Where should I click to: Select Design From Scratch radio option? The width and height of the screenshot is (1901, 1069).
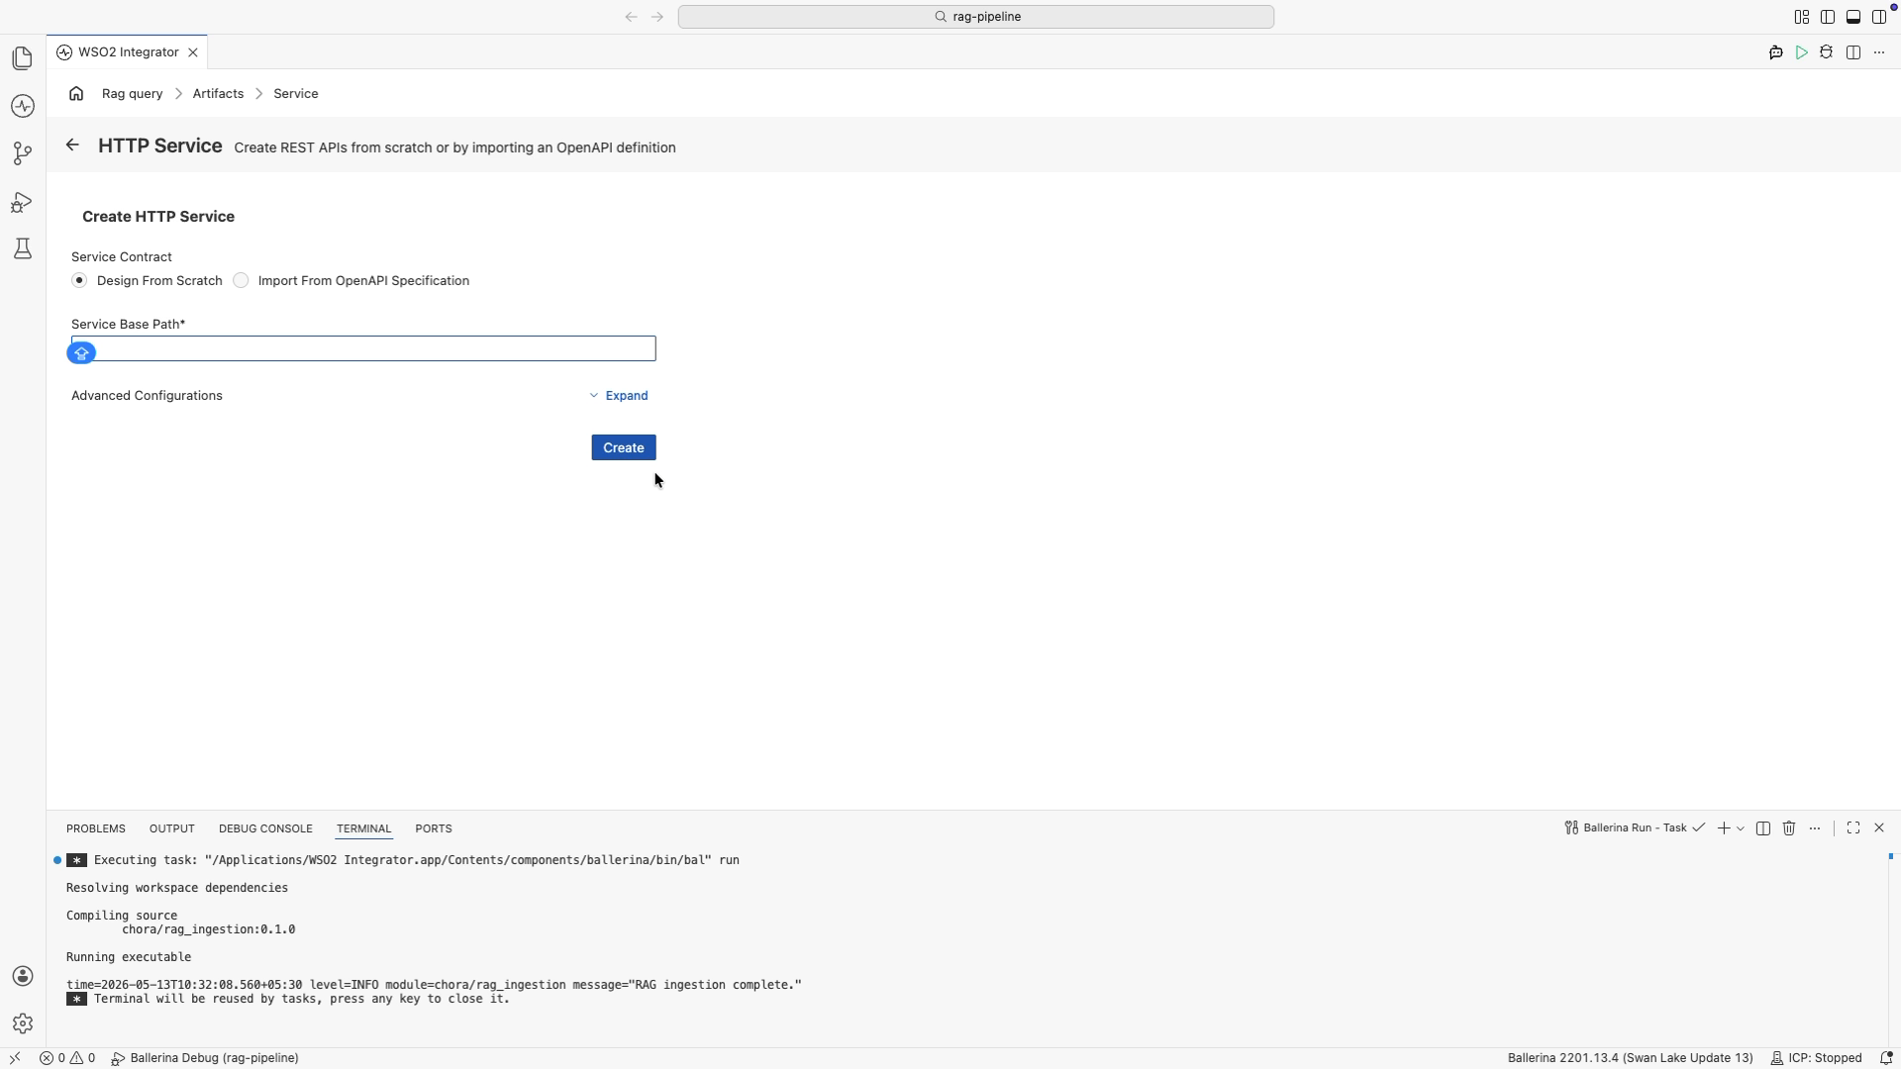coord(79,281)
